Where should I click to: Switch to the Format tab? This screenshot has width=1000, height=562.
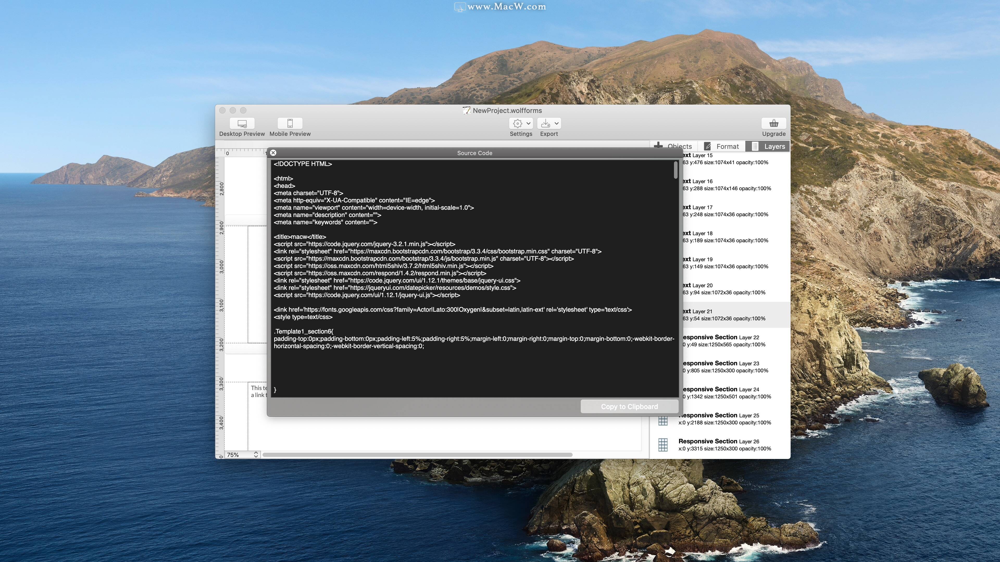pyautogui.click(x=721, y=146)
